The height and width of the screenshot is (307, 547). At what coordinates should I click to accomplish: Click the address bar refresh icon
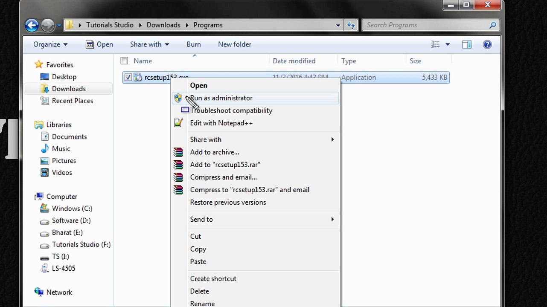(351, 25)
